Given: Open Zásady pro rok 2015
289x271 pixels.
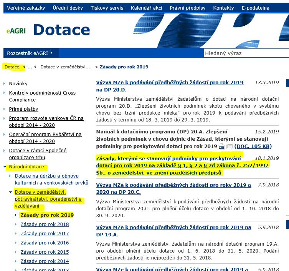Looking at the screenshot, I should pos(45,252).
